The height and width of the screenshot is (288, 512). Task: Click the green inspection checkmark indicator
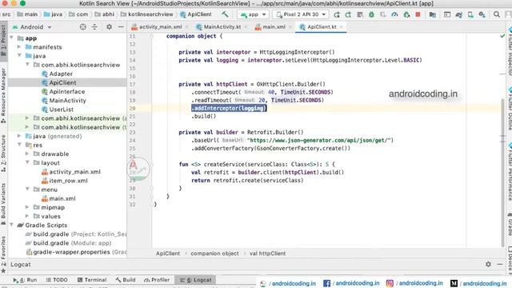tap(502, 36)
